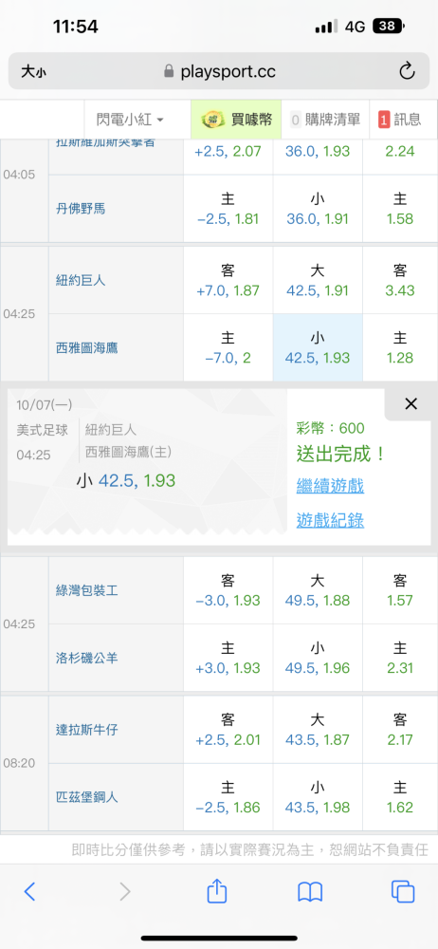Open Safari bookmarks book icon
Image resolution: width=438 pixels, height=949 pixels.
(310, 891)
